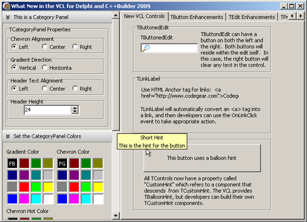Screen dimensions: 307x222
Task: Decrease Header Height with the down spinner
Action: tap(75, 112)
